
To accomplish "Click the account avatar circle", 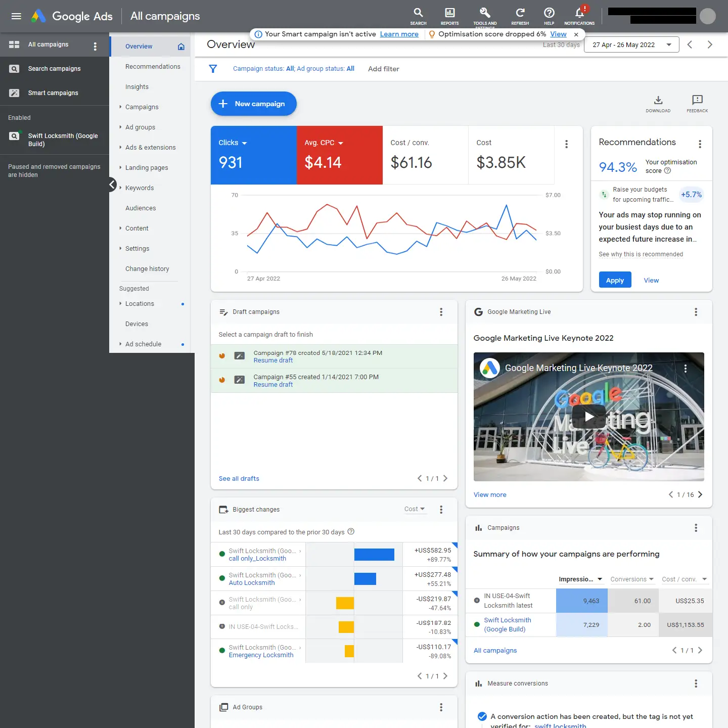I will [707, 16].
